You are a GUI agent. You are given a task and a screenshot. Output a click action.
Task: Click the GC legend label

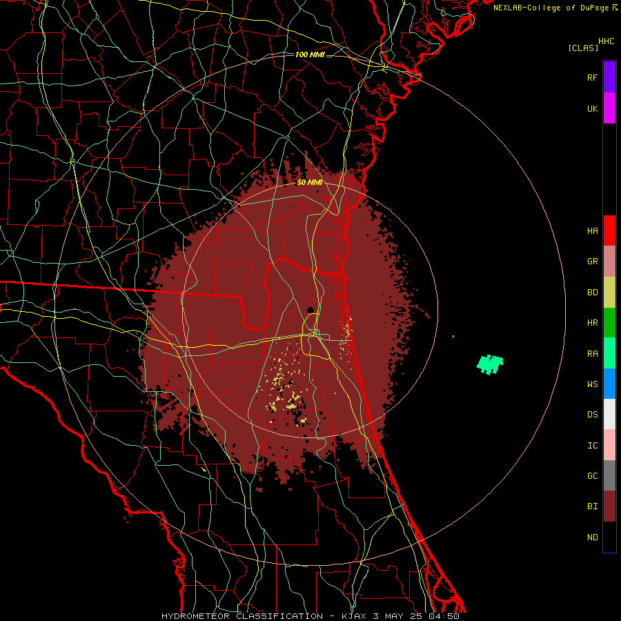coord(592,476)
